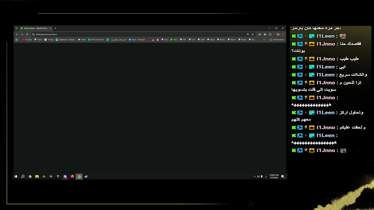Open the volume speaker icon in system tray

point(258,176)
